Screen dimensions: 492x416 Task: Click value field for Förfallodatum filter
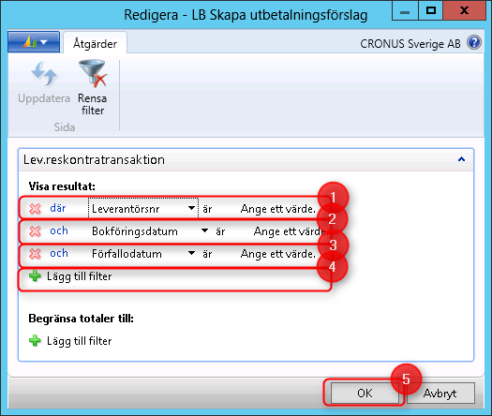pyautogui.click(x=278, y=254)
